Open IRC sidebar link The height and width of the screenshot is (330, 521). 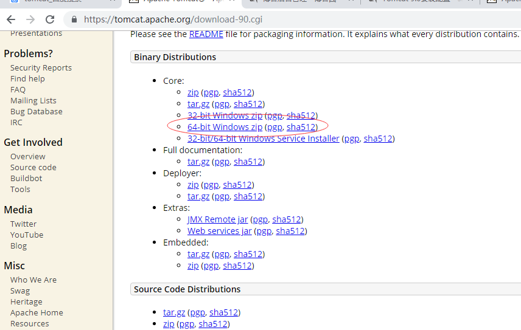pyautogui.click(x=16, y=122)
